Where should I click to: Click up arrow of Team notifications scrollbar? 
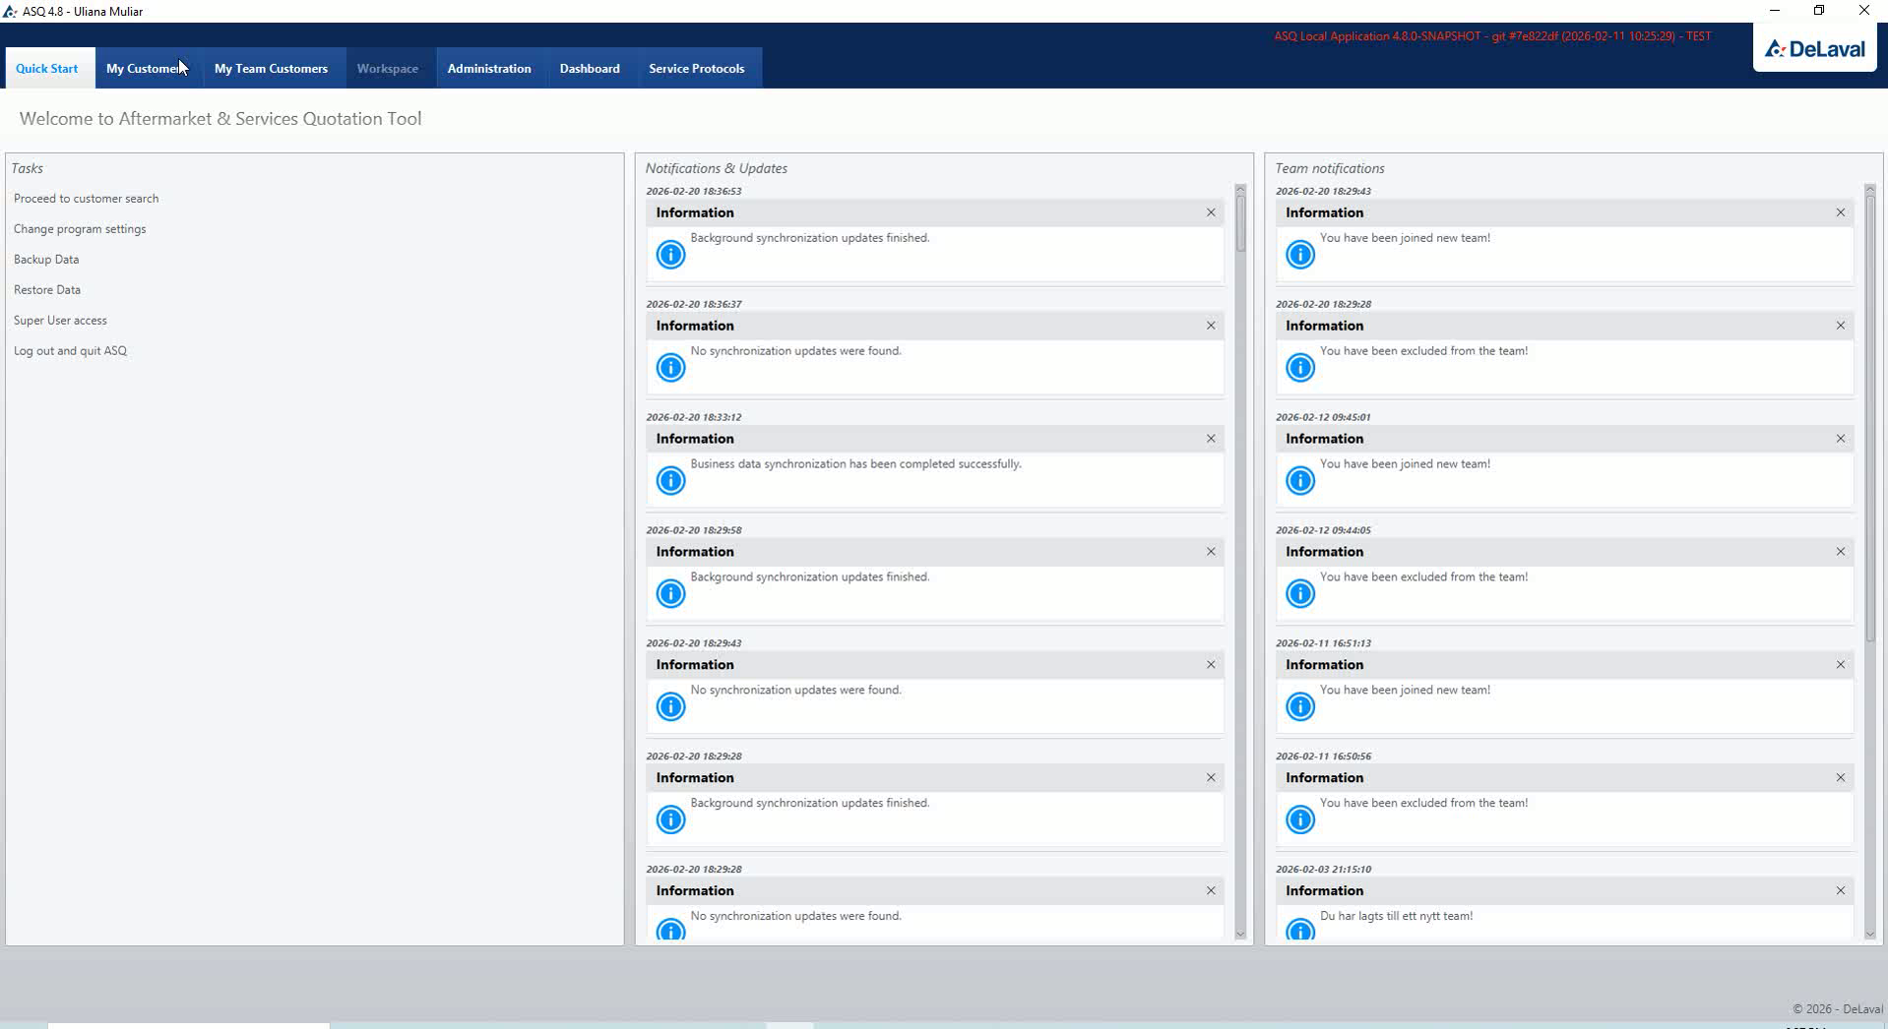click(x=1870, y=190)
